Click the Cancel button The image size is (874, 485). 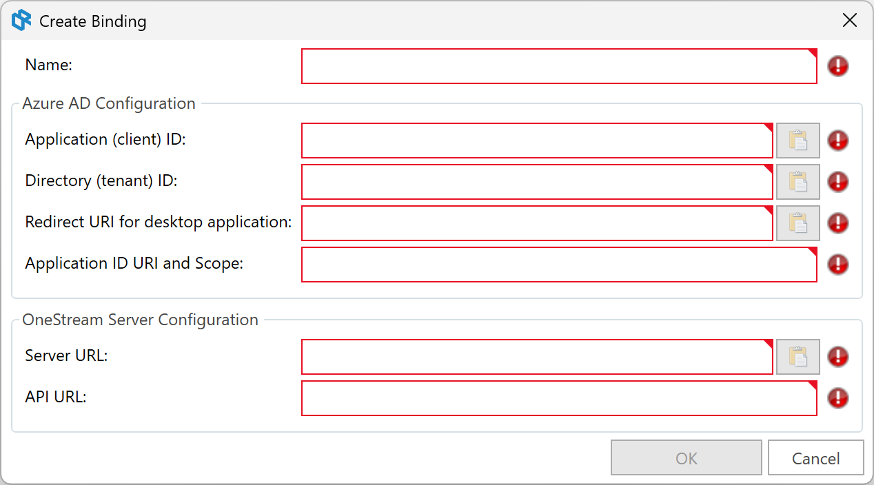(x=816, y=458)
